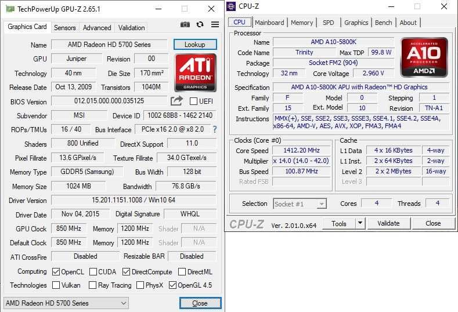This screenshot has height=312, width=458.
Task: Click the GPU-Z title bar icon
Action: point(10,9)
